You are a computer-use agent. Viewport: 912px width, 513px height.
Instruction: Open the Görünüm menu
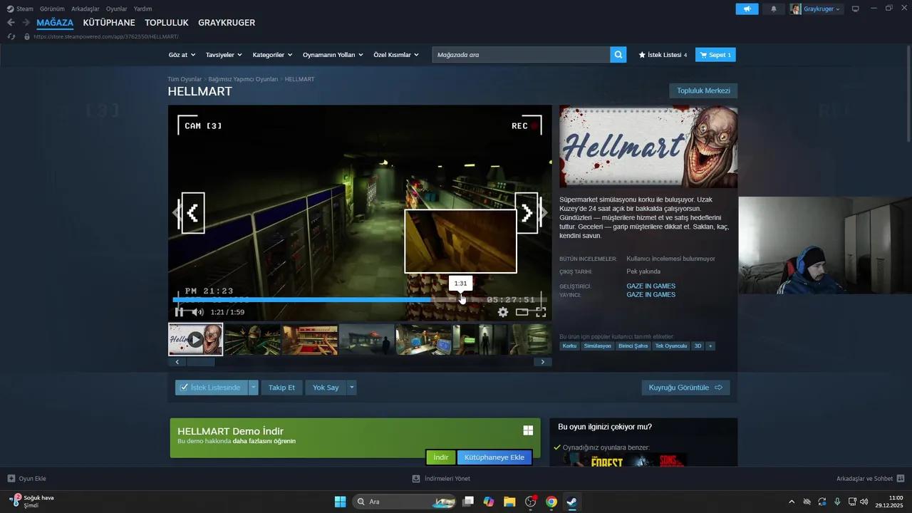(52, 9)
